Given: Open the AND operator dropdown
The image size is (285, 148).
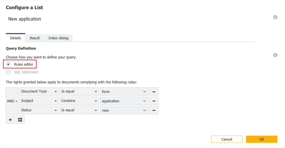Looking at the screenshot, I should coord(12,101).
